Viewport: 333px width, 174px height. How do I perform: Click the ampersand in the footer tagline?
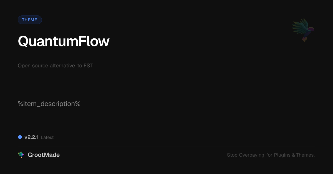(293, 155)
